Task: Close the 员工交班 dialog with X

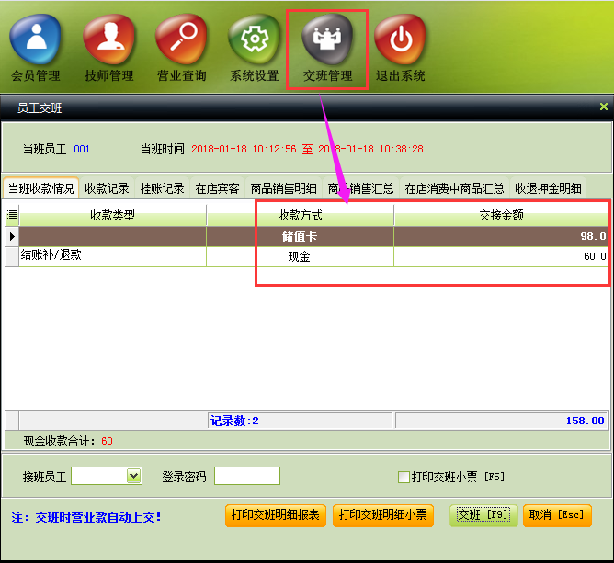Action: 603,107
